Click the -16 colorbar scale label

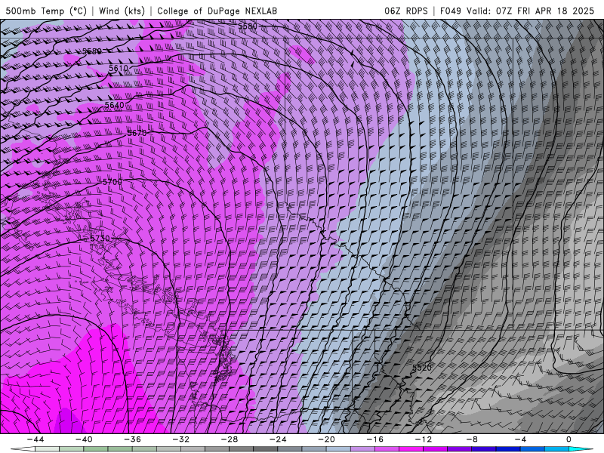point(375,439)
